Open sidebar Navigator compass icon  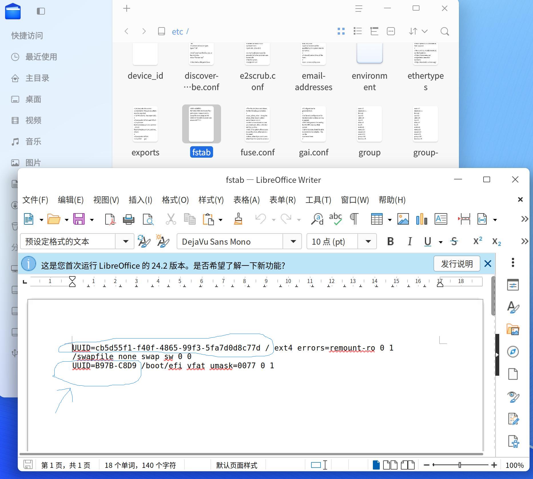(x=513, y=352)
